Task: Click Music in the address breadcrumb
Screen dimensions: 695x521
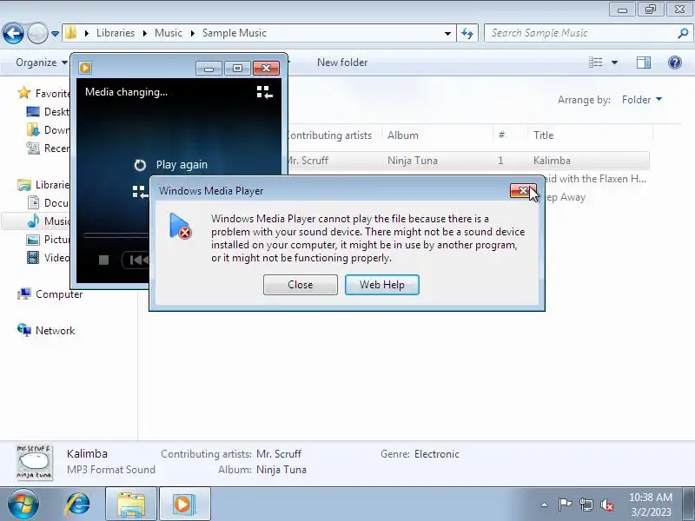Action: pyautogui.click(x=169, y=33)
